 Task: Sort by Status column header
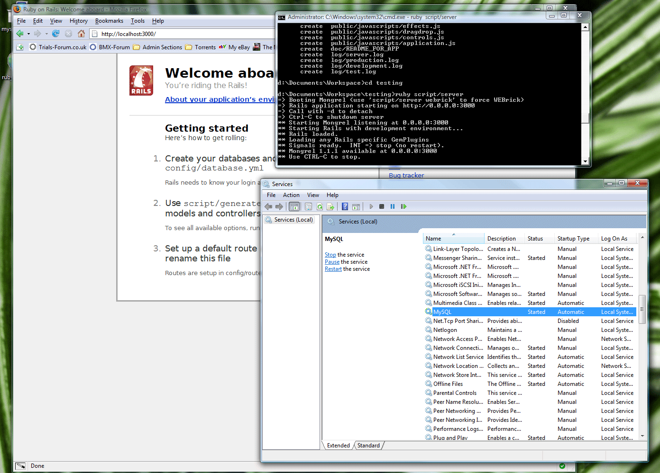[540, 239]
